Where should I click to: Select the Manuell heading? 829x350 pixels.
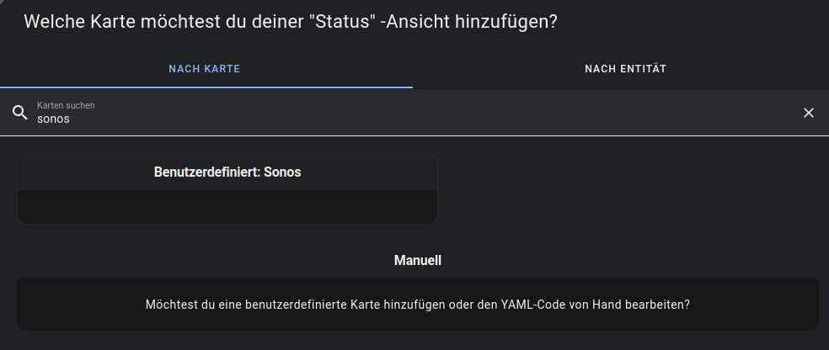[x=417, y=261]
